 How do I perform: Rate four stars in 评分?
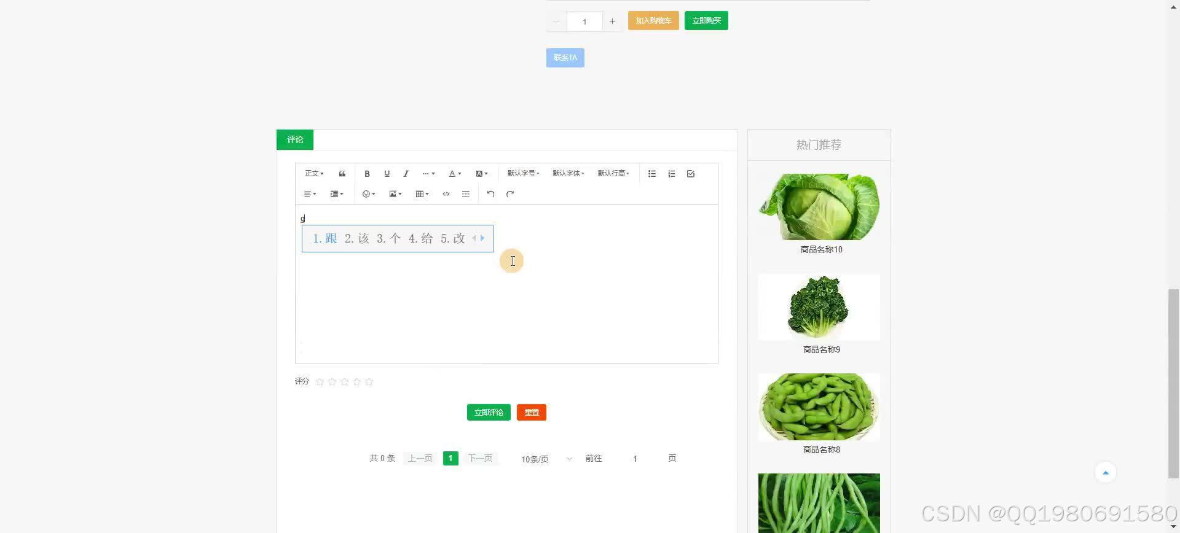(356, 382)
